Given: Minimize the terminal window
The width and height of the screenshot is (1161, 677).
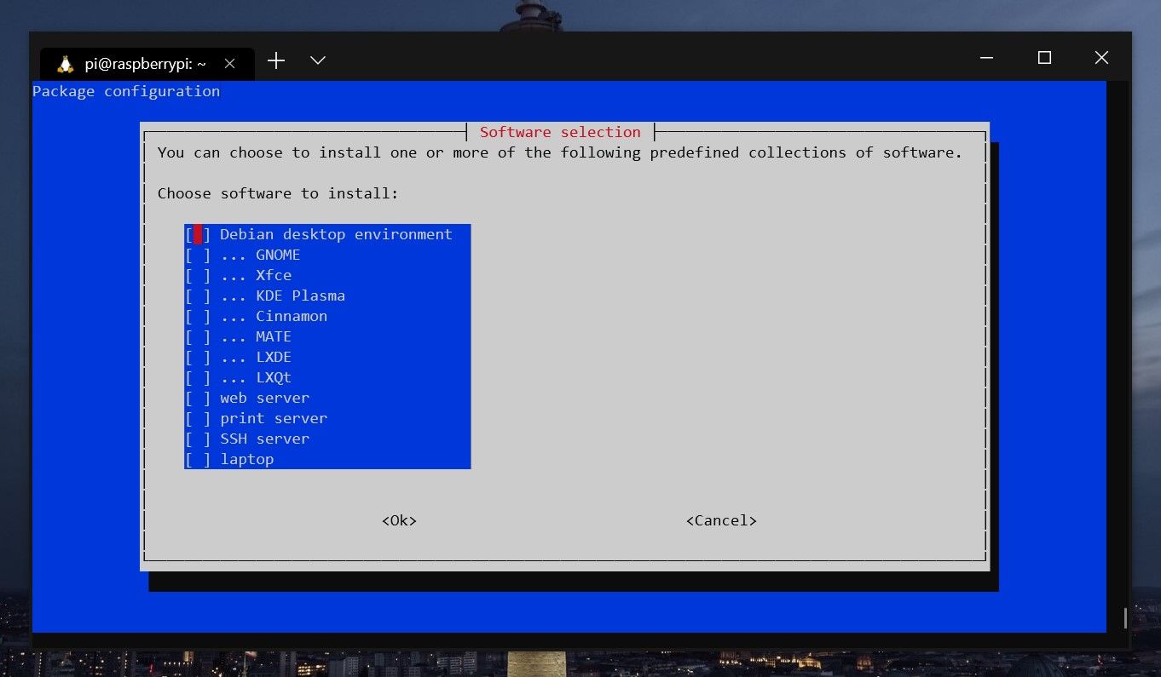Looking at the screenshot, I should pos(987,58).
